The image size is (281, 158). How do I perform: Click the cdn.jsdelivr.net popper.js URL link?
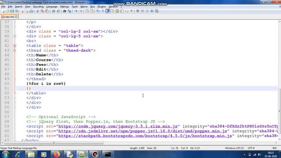point(143,131)
